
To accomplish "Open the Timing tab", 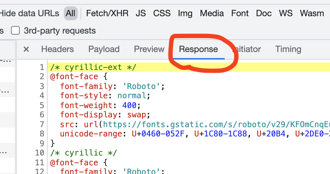I will tap(288, 49).
